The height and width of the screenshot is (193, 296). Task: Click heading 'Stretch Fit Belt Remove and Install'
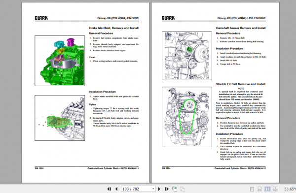coord(241,84)
